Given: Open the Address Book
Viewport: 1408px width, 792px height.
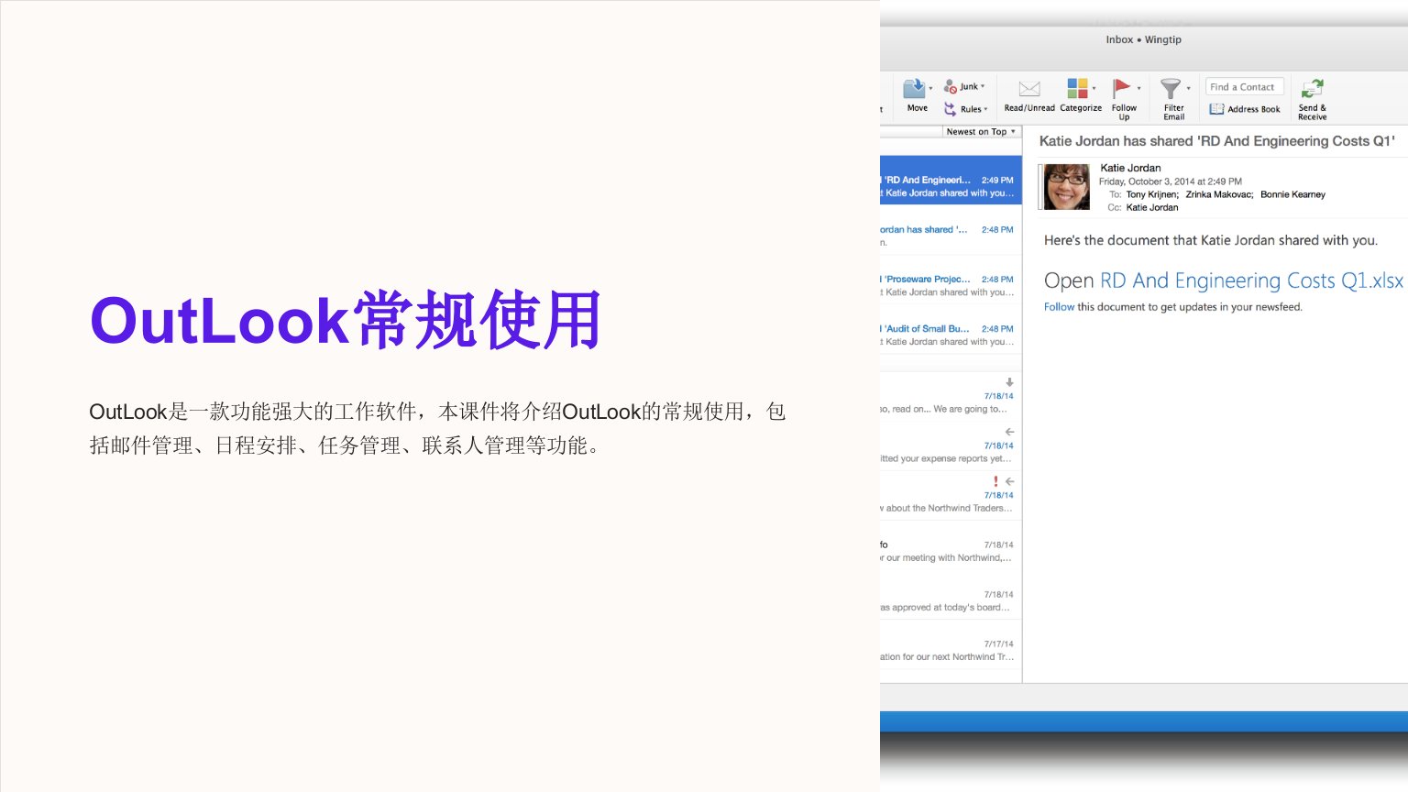Looking at the screenshot, I should click(1245, 109).
